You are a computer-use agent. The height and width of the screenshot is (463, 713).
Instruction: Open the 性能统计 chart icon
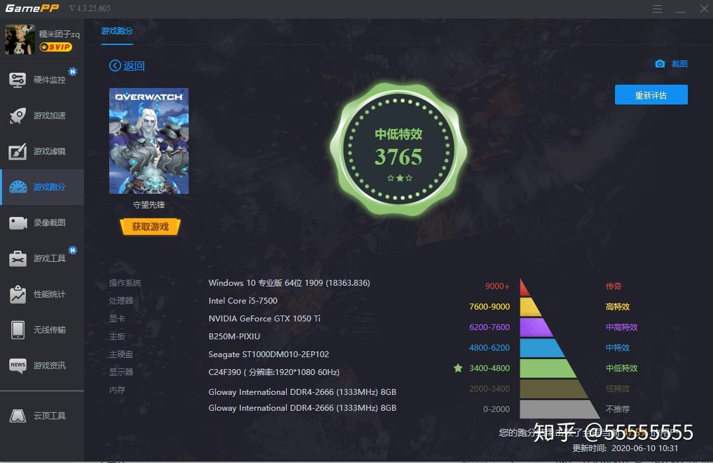[18, 294]
